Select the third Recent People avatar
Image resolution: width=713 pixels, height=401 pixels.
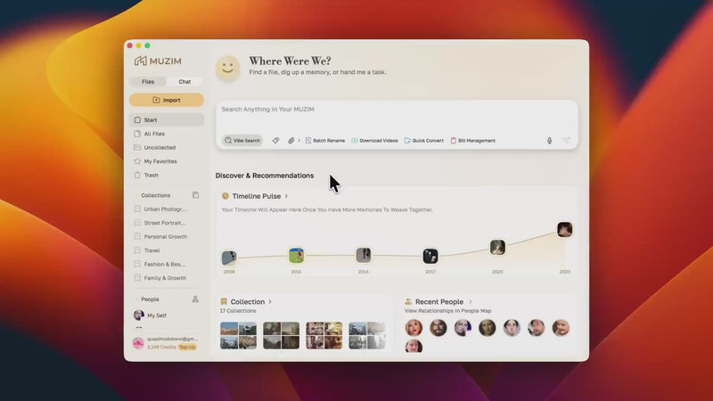463,328
